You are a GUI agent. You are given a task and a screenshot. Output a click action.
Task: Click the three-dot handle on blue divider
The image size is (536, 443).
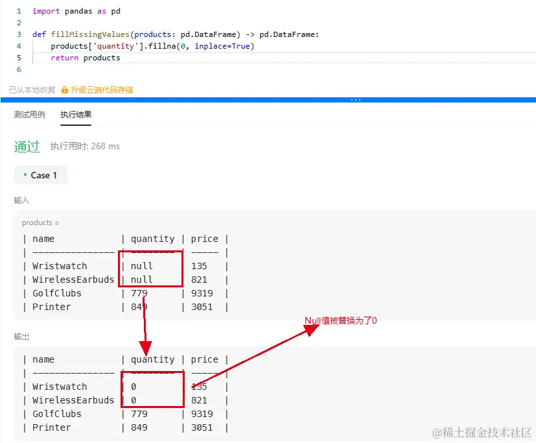[x=356, y=100]
